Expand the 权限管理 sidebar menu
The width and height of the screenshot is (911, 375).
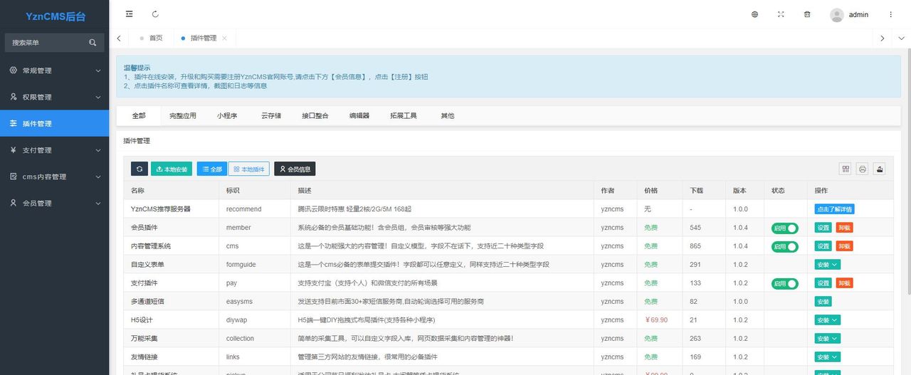[x=99, y=97]
